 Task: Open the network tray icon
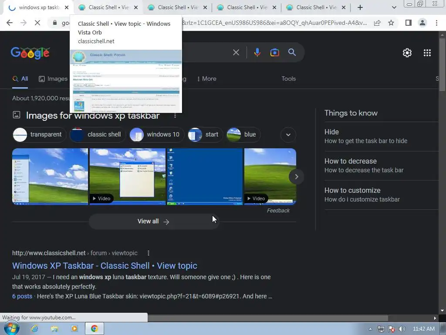381,329
